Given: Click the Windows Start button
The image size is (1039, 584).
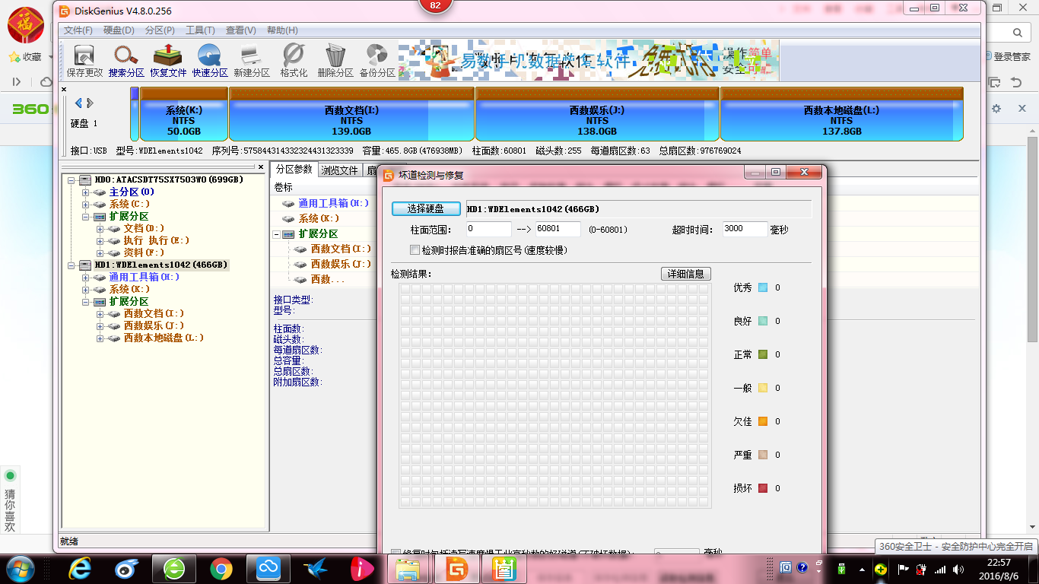Looking at the screenshot, I should tap(19, 568).
